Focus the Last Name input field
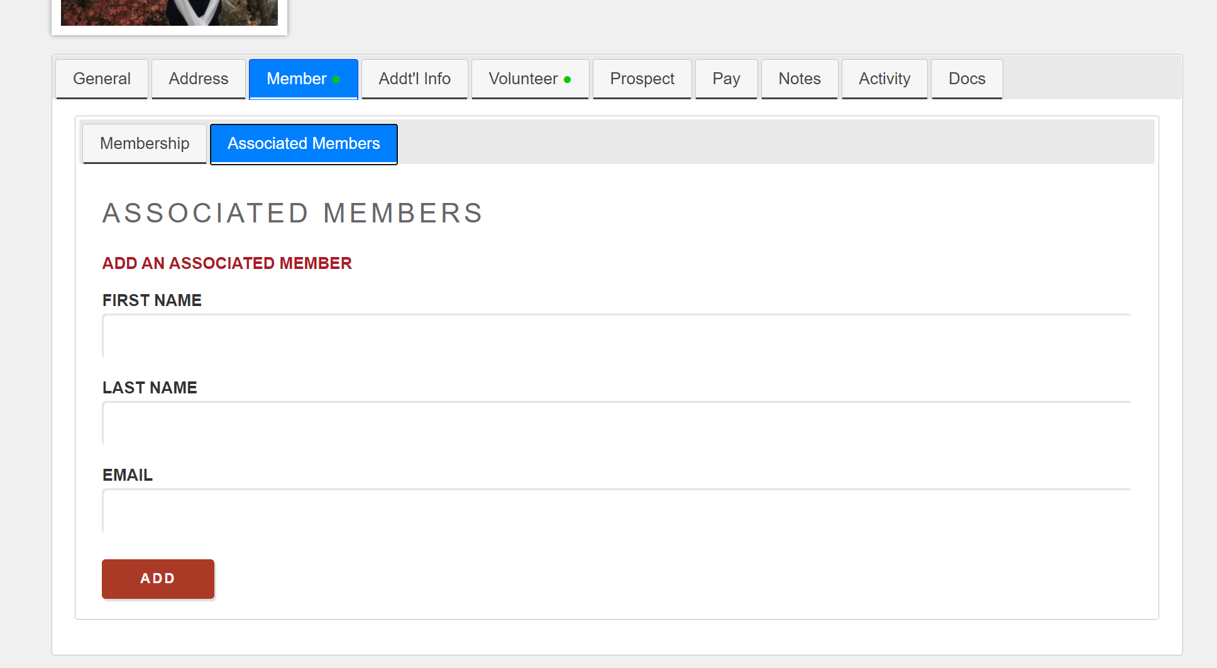 (x=617, y=423)
